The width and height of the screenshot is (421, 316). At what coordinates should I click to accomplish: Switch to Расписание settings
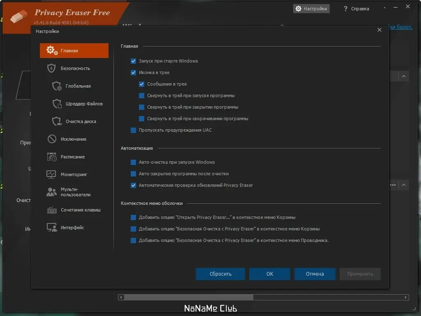pos(74,157)
